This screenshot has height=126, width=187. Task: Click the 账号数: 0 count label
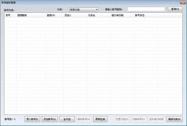pyautogui.click(x=10, y=119)
